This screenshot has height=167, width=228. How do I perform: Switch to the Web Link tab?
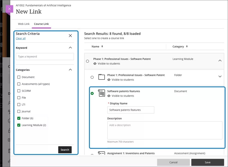[x=24, y=24]
